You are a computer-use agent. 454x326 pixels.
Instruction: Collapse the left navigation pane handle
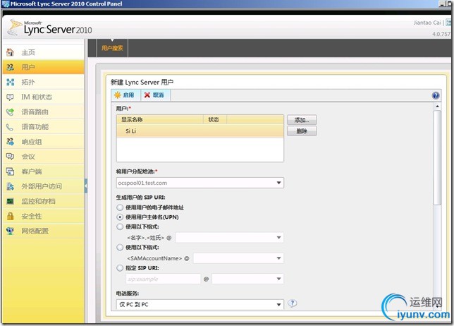(x=86, y=186)
